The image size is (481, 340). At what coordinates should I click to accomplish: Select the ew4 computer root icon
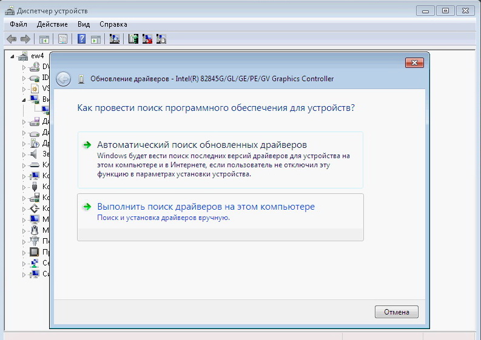point(22,56)
